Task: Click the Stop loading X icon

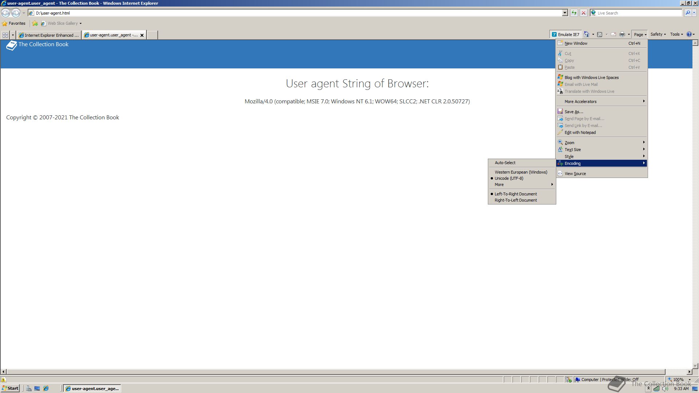Action: tap(584, 13)
